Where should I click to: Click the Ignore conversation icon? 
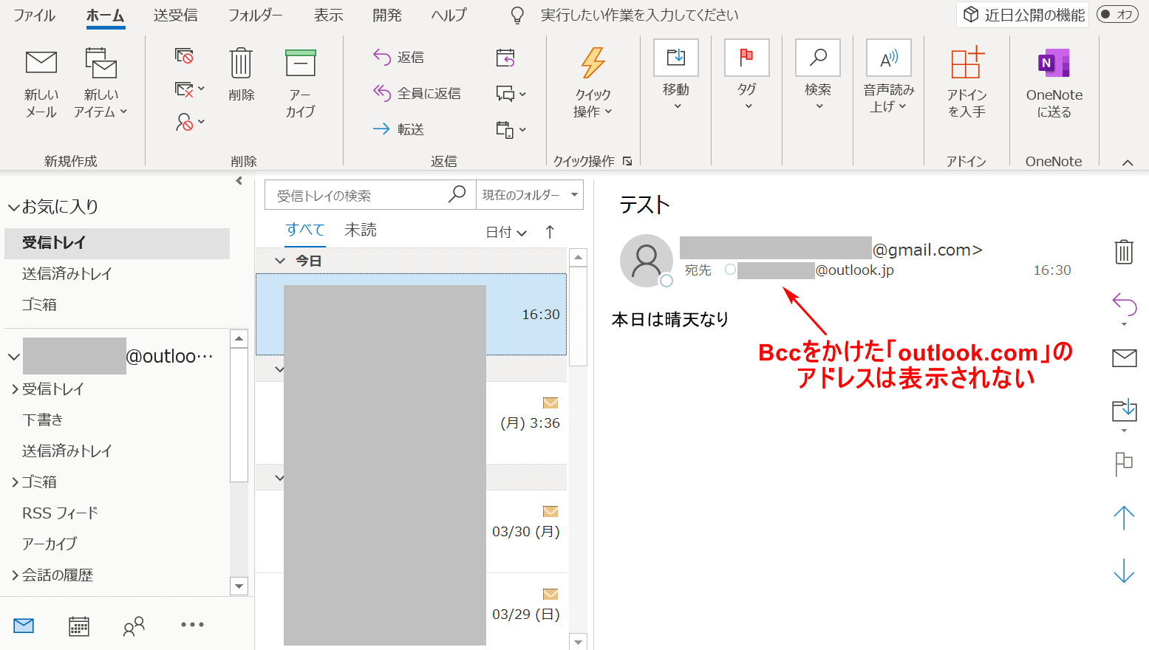pos(184,56)
